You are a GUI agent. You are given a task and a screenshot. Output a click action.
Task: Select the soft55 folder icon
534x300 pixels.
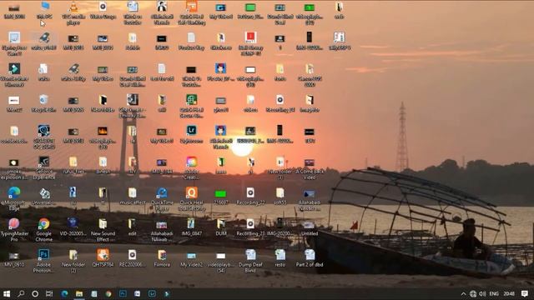point(280,197)
